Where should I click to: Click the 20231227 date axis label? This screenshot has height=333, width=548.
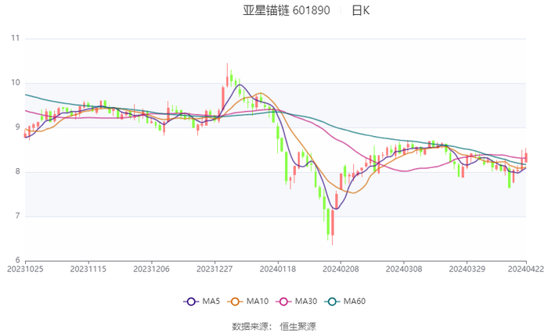[214, 268]
